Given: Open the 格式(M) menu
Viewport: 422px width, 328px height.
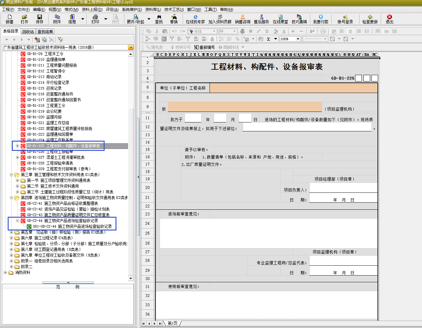Looking at the screenshot, I should pos(71,10).
